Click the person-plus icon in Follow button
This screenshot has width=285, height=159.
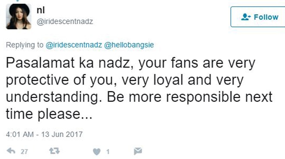coord(246,17)
